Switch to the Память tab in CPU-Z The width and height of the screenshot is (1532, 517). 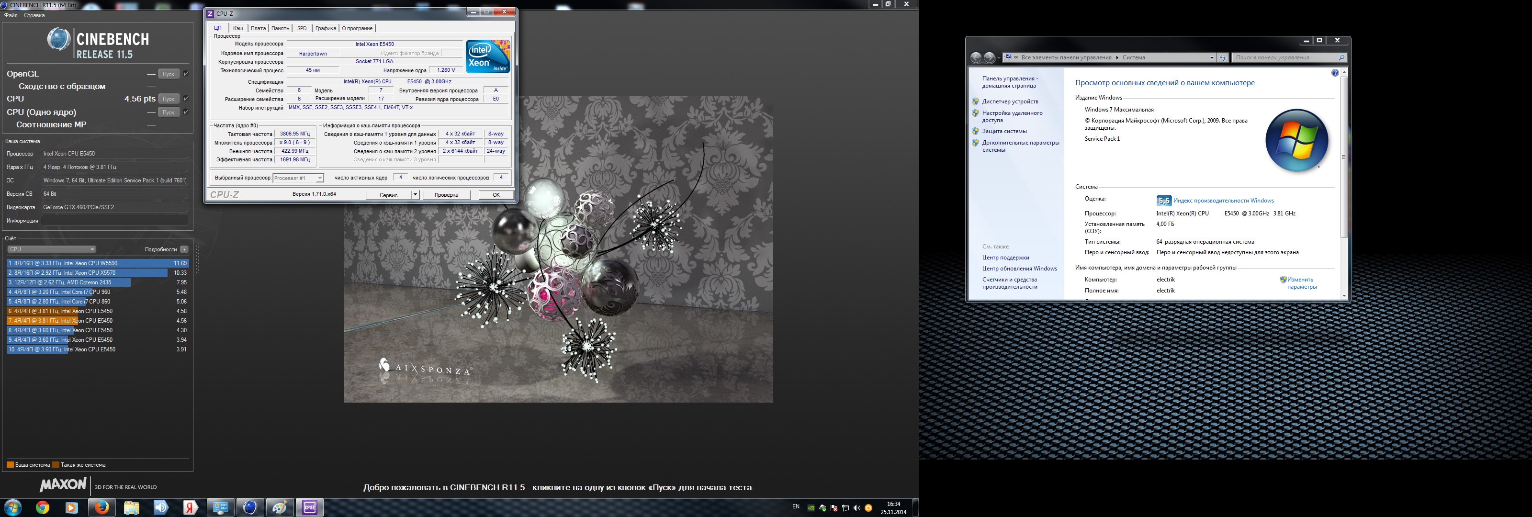click(280, 29)
